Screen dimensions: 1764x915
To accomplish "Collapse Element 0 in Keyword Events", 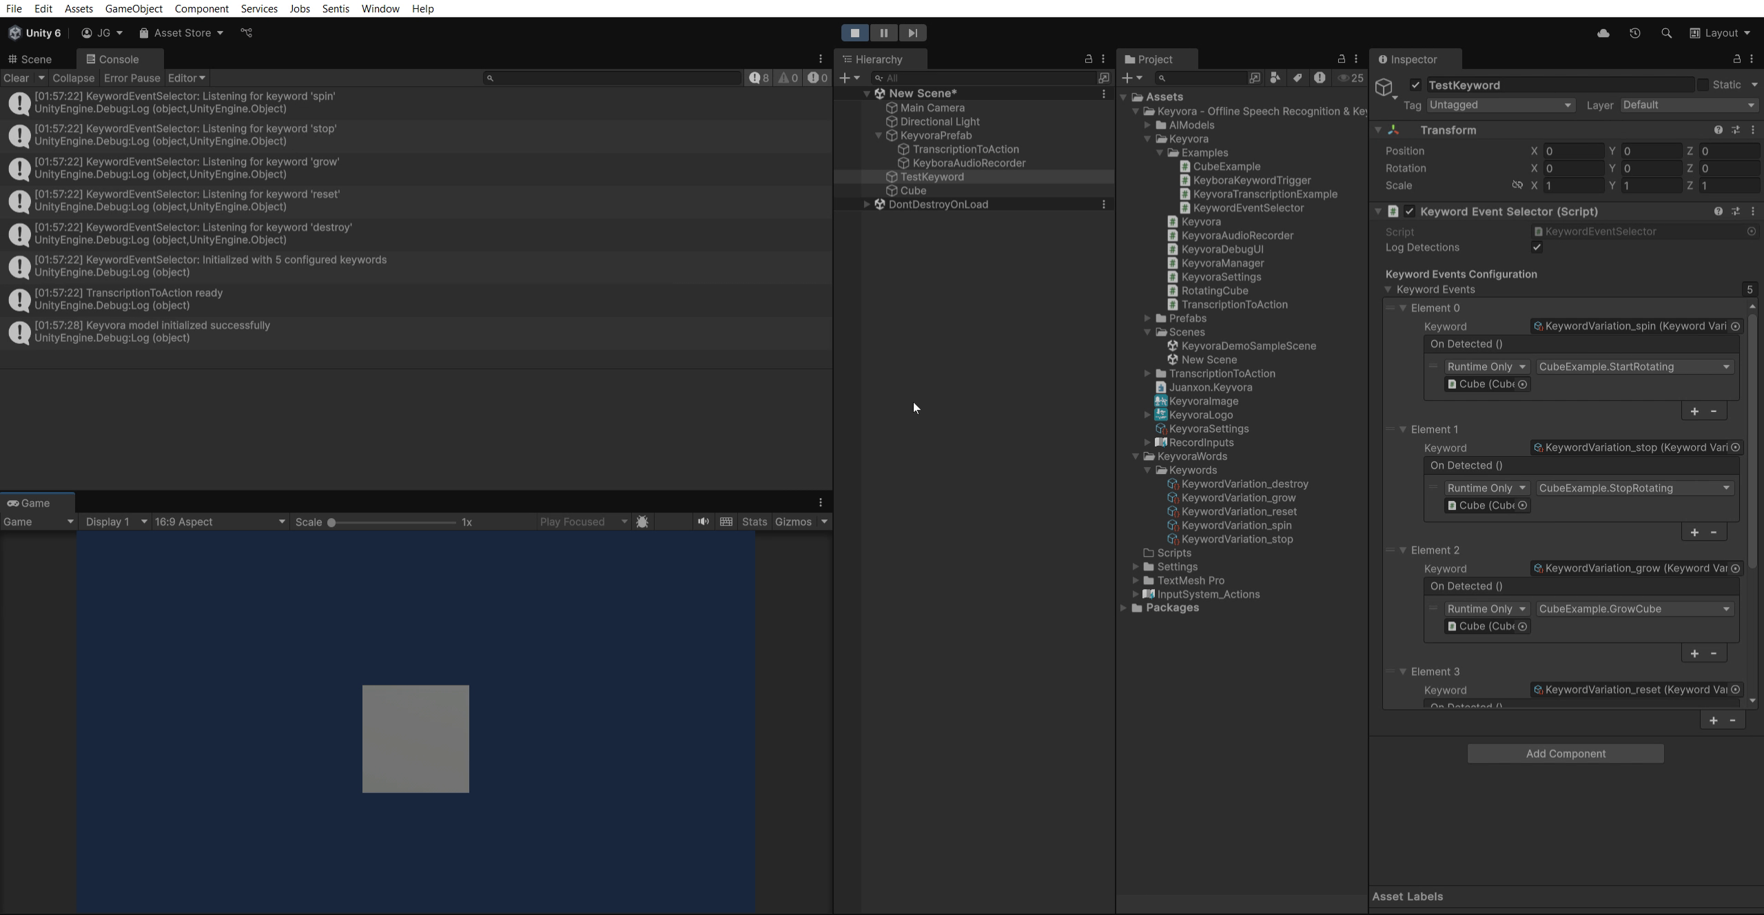I will (x=1403, y=308).
